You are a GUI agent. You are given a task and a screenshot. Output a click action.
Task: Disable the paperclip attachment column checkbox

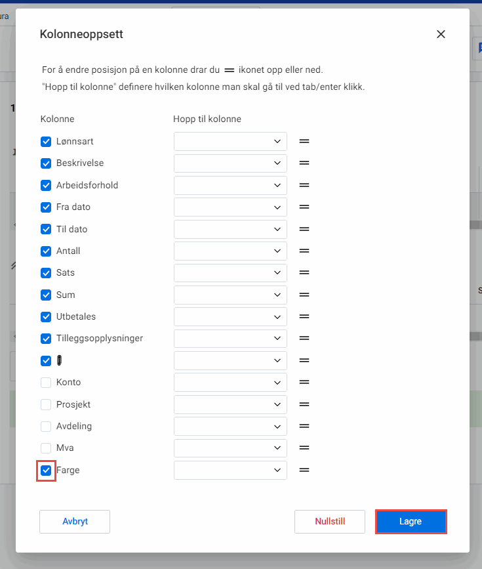(x=46, y=360)
